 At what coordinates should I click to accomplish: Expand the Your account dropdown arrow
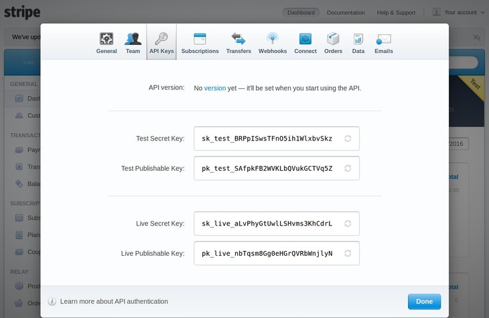pos(482,13)
